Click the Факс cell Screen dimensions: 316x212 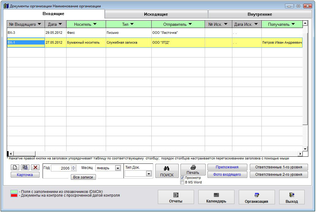tap(86, 33)
